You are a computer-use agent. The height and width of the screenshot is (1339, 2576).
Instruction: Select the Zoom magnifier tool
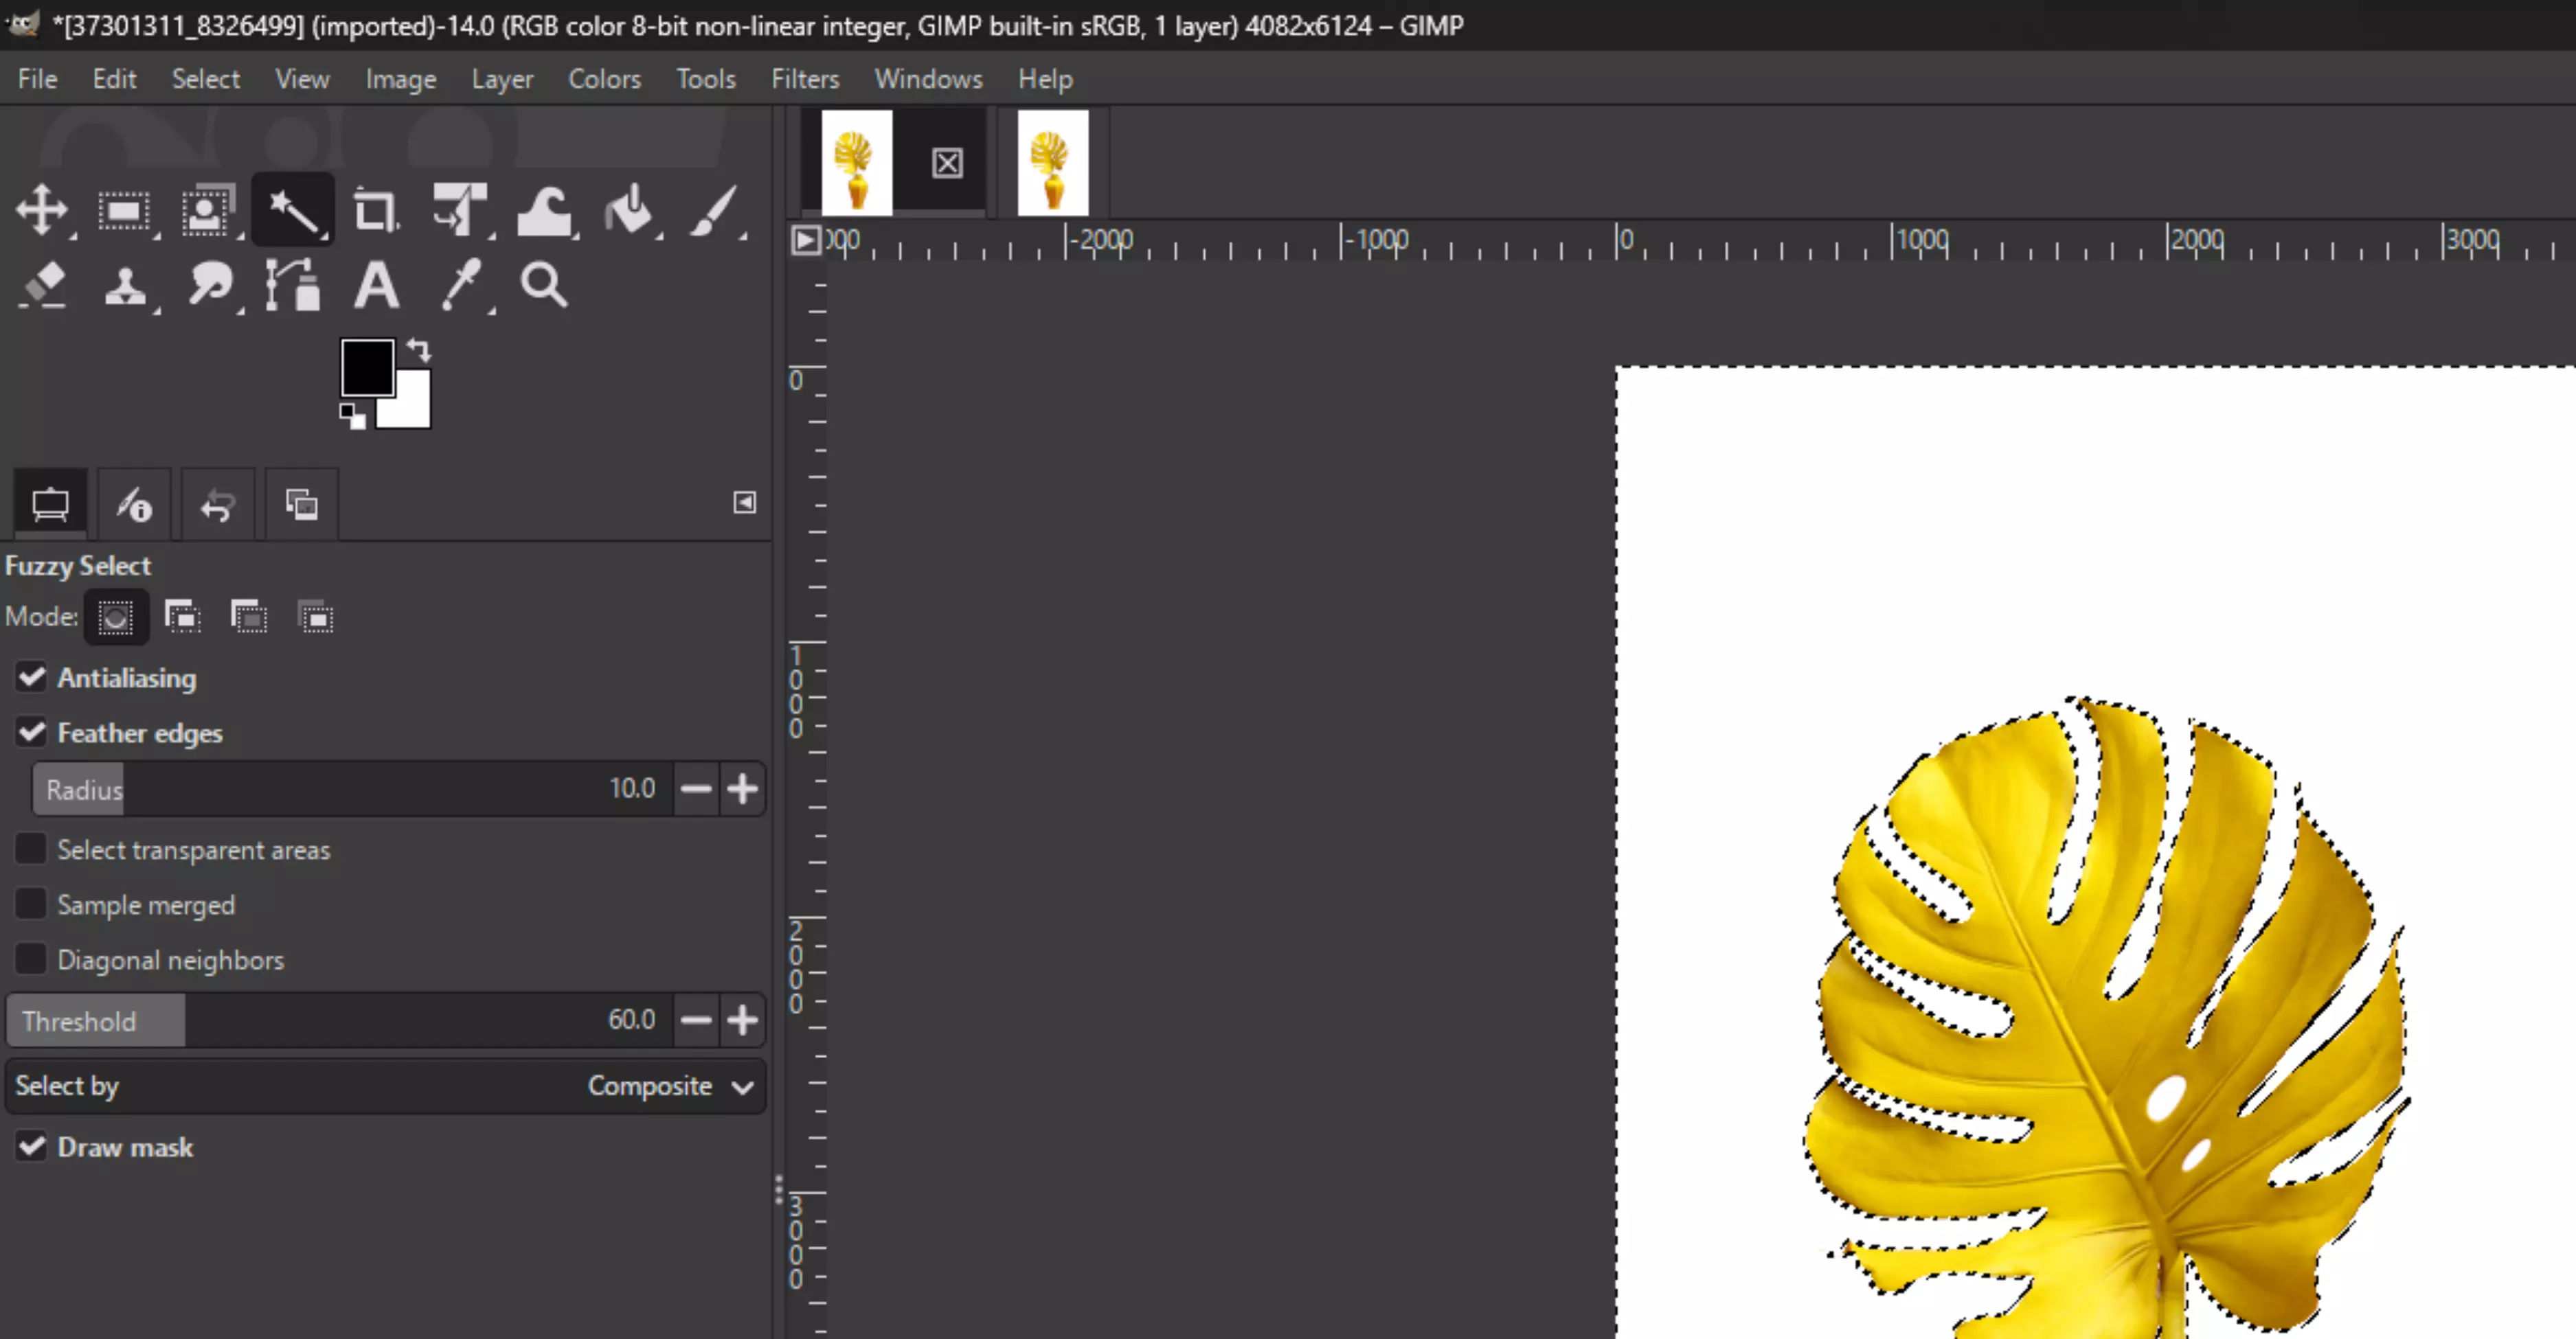pyautogui.click(x=543, y=285)
